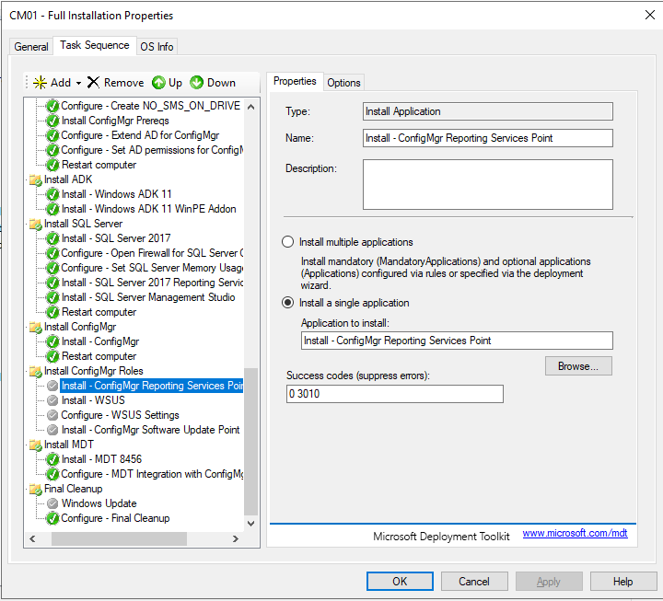This screenshot has height=601, width=663.
Task: Click green check icon beside Install - MDT 8456
Action: pos(52,459)
